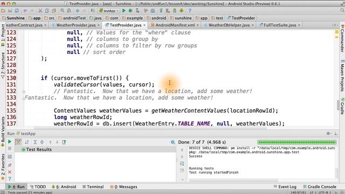Viewport: 345px width, 194px height.
Task: Open the Structure tool window sidebar
Action: tap(3, 66)
